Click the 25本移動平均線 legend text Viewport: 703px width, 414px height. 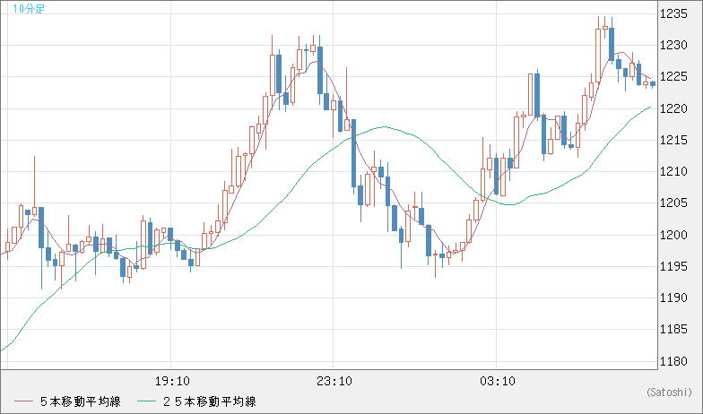(210, 401)
